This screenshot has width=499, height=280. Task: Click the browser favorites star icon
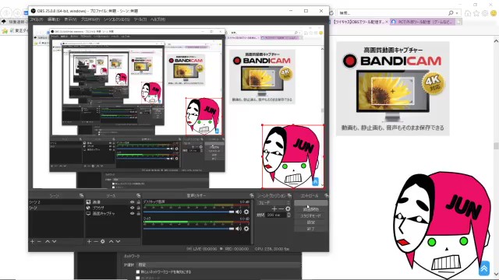[476, 13]
